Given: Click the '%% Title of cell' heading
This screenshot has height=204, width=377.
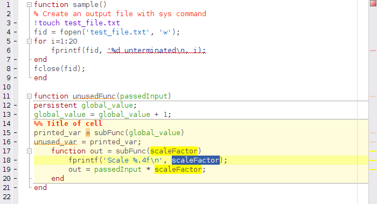Looking at the screenshot, I should [68, 123].
